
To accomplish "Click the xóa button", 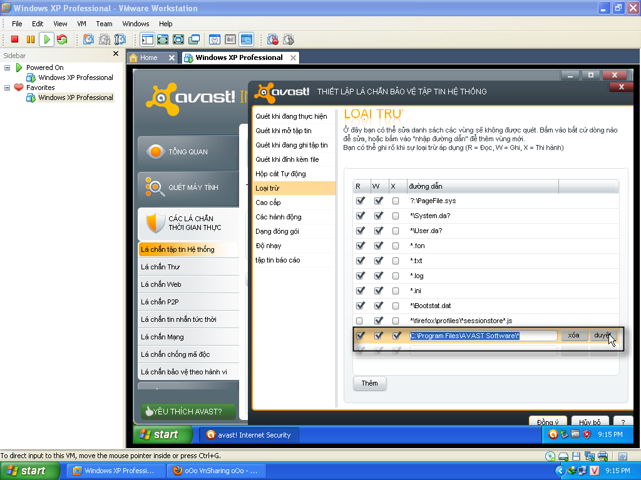I will coord(573,335).
